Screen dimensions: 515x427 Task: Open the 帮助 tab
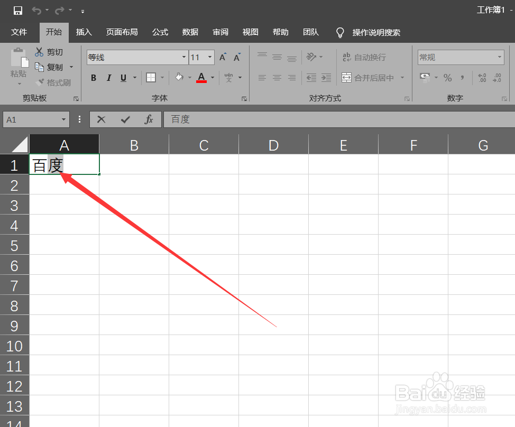click(x=280, y=32)
